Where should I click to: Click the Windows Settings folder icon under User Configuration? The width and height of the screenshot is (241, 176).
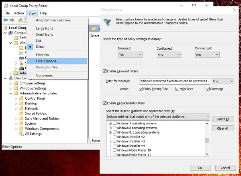(x=16, y=88)
